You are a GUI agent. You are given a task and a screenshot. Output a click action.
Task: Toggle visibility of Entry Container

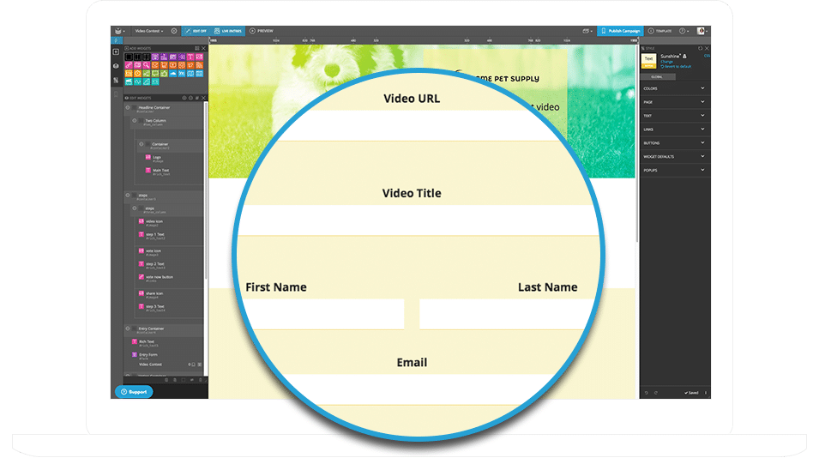pyautogui.click(x=128, y=329)
